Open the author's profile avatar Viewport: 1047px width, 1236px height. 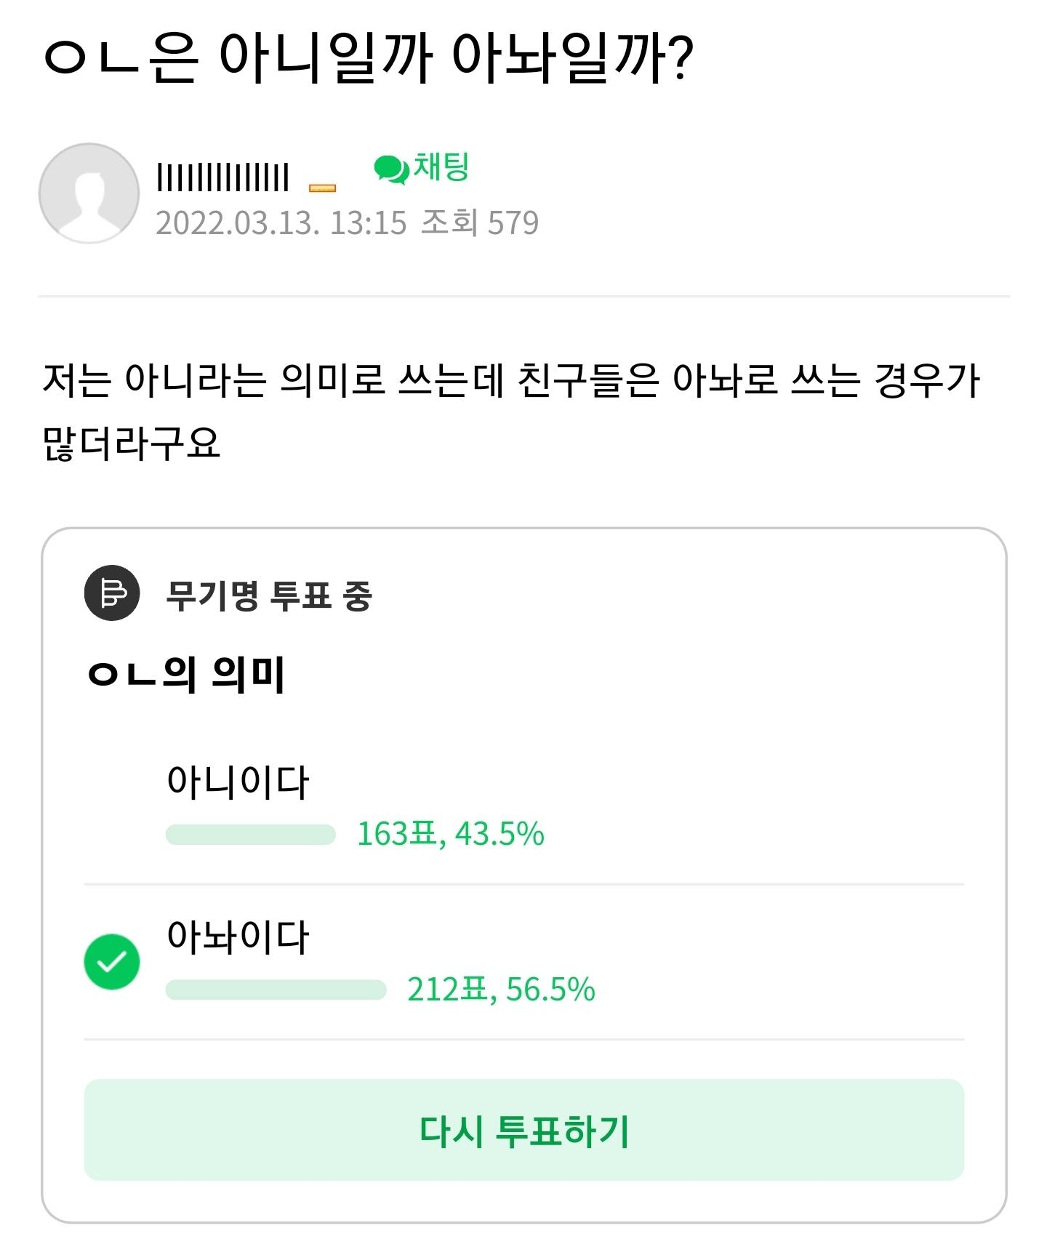point(89,193)
